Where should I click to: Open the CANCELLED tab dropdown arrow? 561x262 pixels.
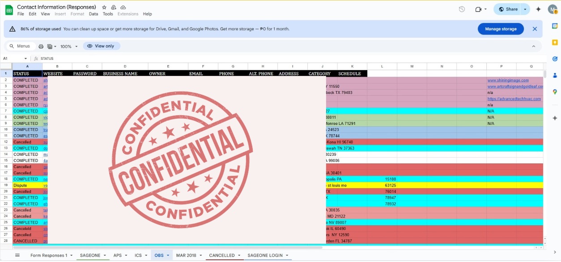[x=239, y=255]
